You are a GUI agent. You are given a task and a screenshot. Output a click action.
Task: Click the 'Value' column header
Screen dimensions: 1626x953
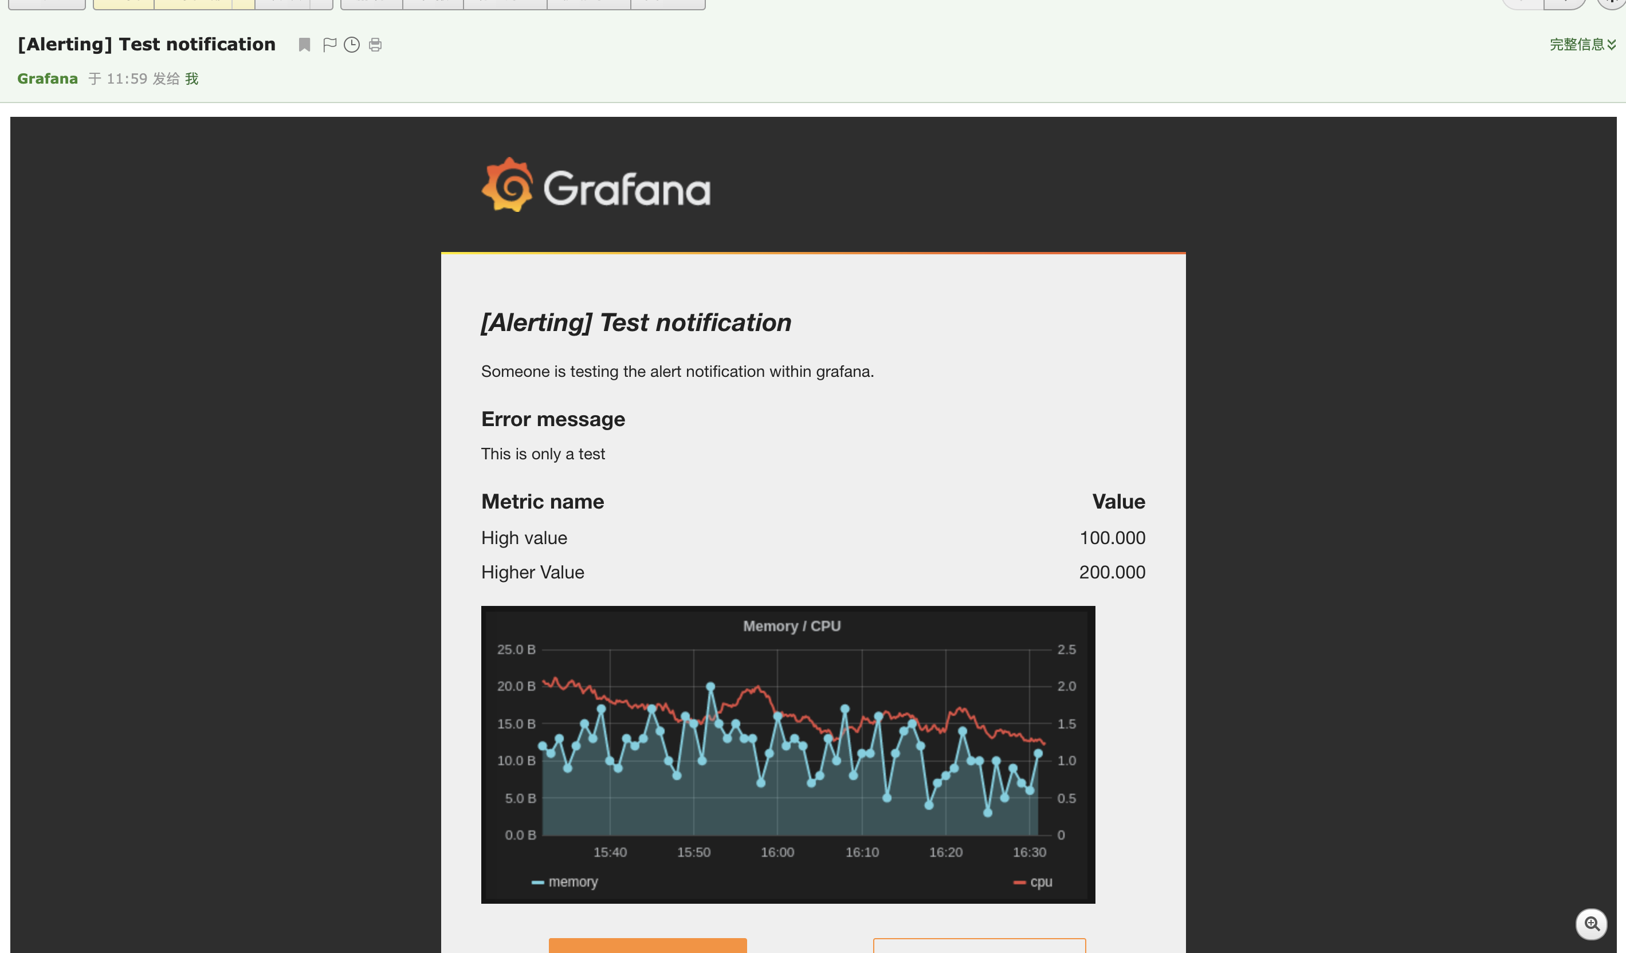point(1118,502)
